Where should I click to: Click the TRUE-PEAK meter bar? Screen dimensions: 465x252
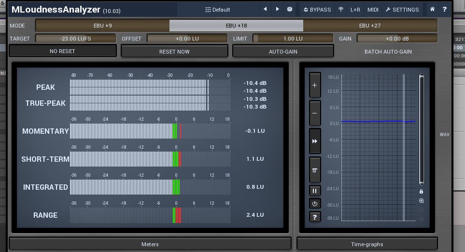150,103
